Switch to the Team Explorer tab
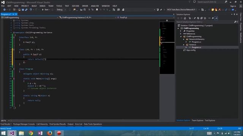The image size is (243, 136). click(197, 121)
